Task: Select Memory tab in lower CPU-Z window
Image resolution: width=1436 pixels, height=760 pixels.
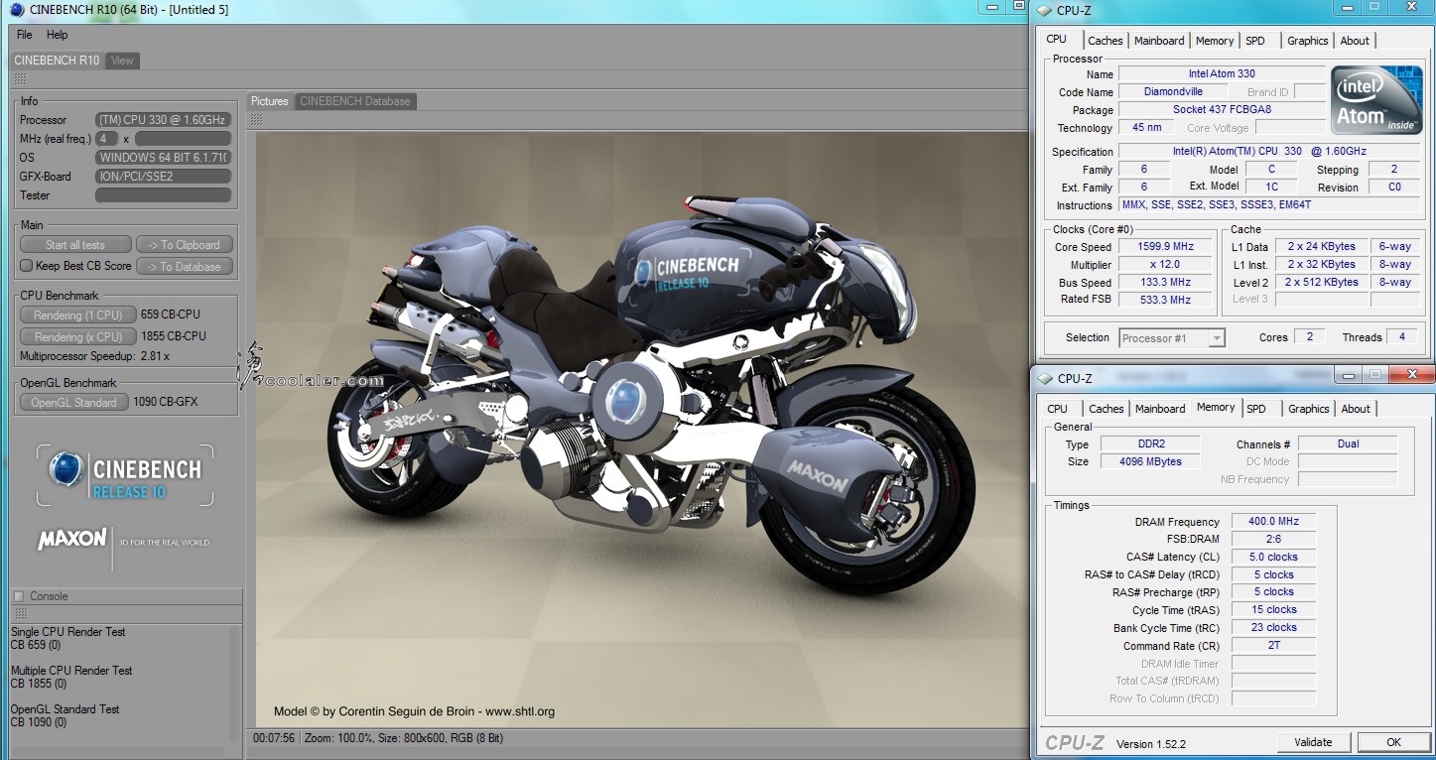Action: (x=1216, y=408)
